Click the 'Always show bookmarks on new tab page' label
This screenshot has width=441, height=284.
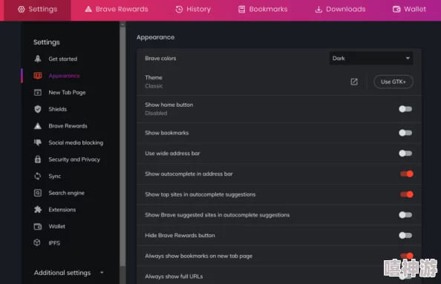[198, 256]
